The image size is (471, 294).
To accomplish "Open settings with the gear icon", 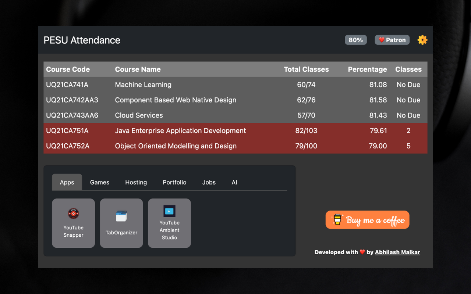I will pos(422,40).
